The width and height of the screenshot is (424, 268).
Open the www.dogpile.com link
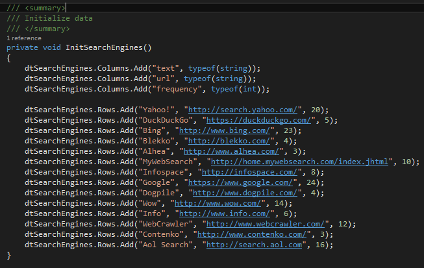[245, 193]
